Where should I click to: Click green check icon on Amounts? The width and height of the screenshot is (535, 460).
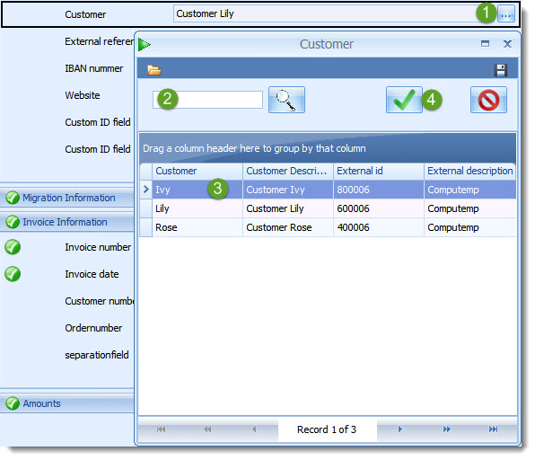13,403
